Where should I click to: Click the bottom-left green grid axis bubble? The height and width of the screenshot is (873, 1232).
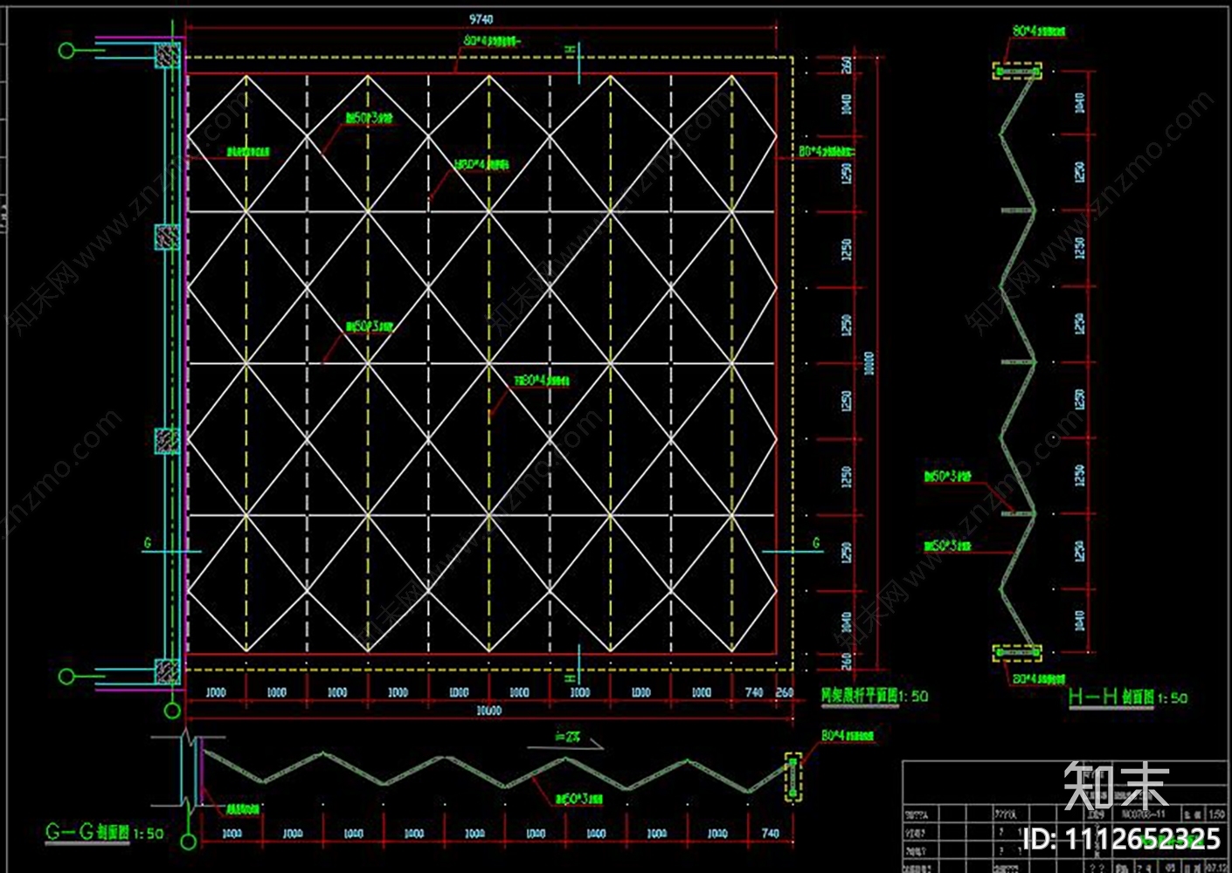66,676
